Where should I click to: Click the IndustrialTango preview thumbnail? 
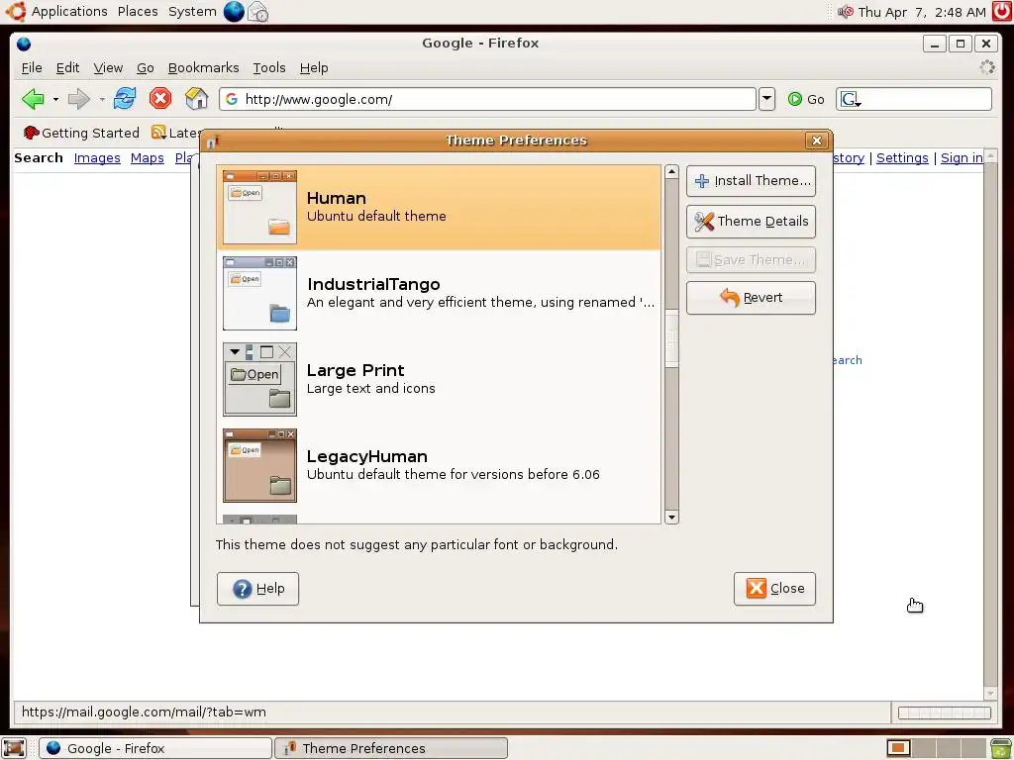(260, 293)
